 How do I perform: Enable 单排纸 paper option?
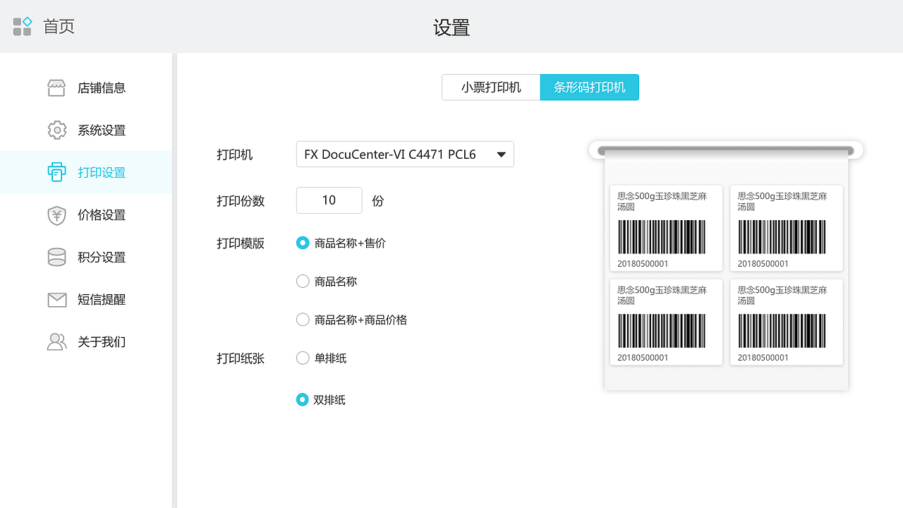coord(303,358)
